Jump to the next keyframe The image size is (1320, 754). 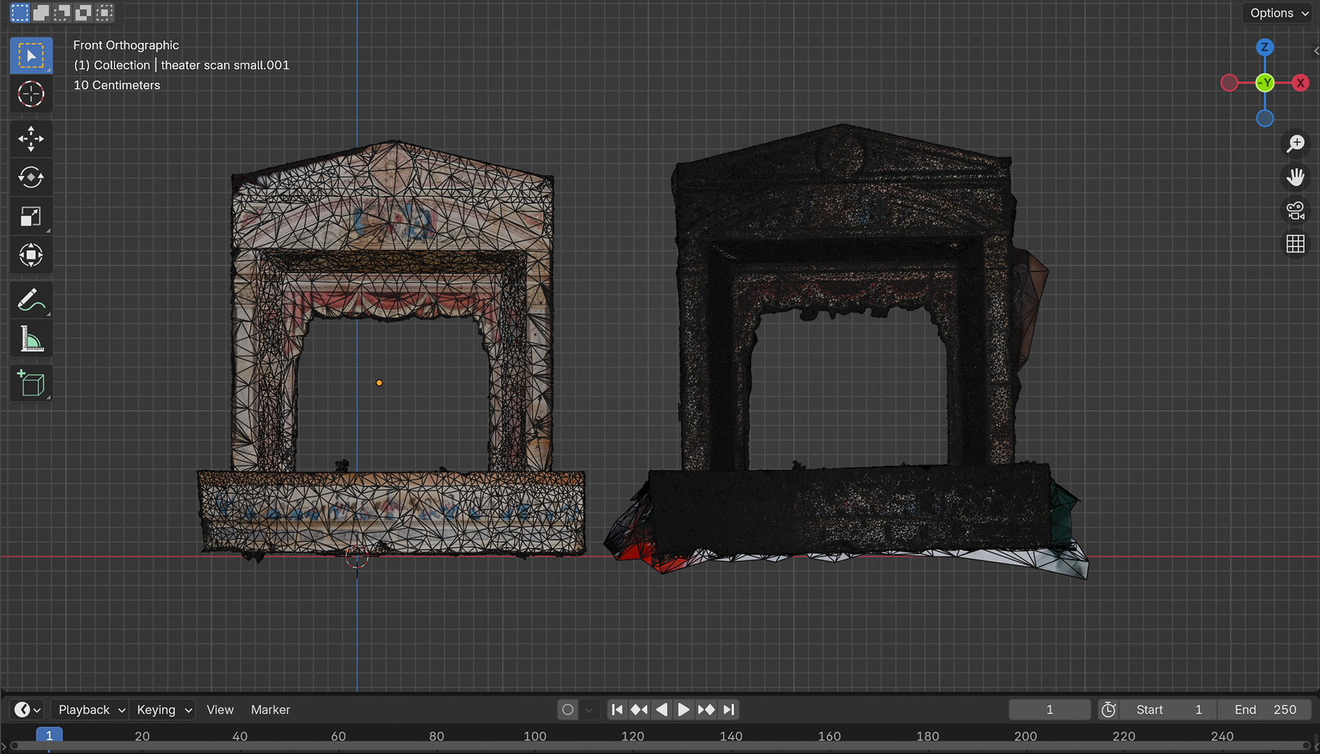[x=706, y=709]
